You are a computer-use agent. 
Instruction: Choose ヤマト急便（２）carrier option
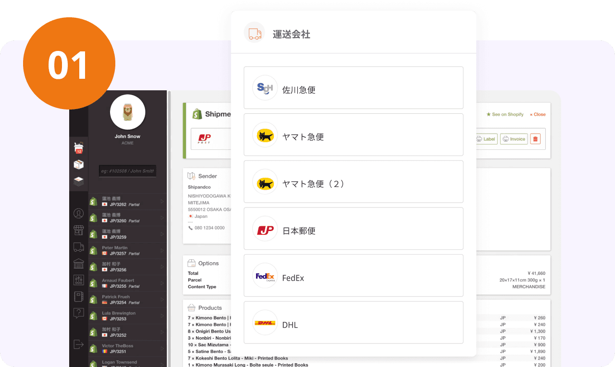pos(353,182)
